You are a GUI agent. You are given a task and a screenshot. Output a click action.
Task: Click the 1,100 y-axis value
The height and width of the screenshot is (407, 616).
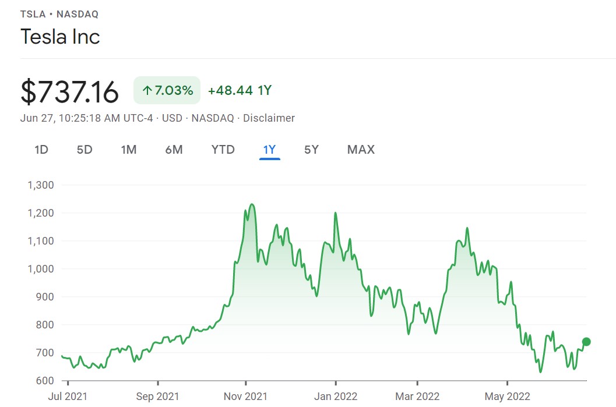pyautogui.click(x=41, y=240)
